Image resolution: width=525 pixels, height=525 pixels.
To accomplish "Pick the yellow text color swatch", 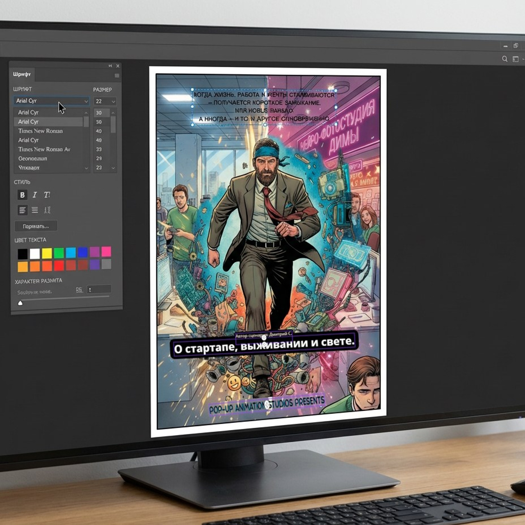I will 47,253.
